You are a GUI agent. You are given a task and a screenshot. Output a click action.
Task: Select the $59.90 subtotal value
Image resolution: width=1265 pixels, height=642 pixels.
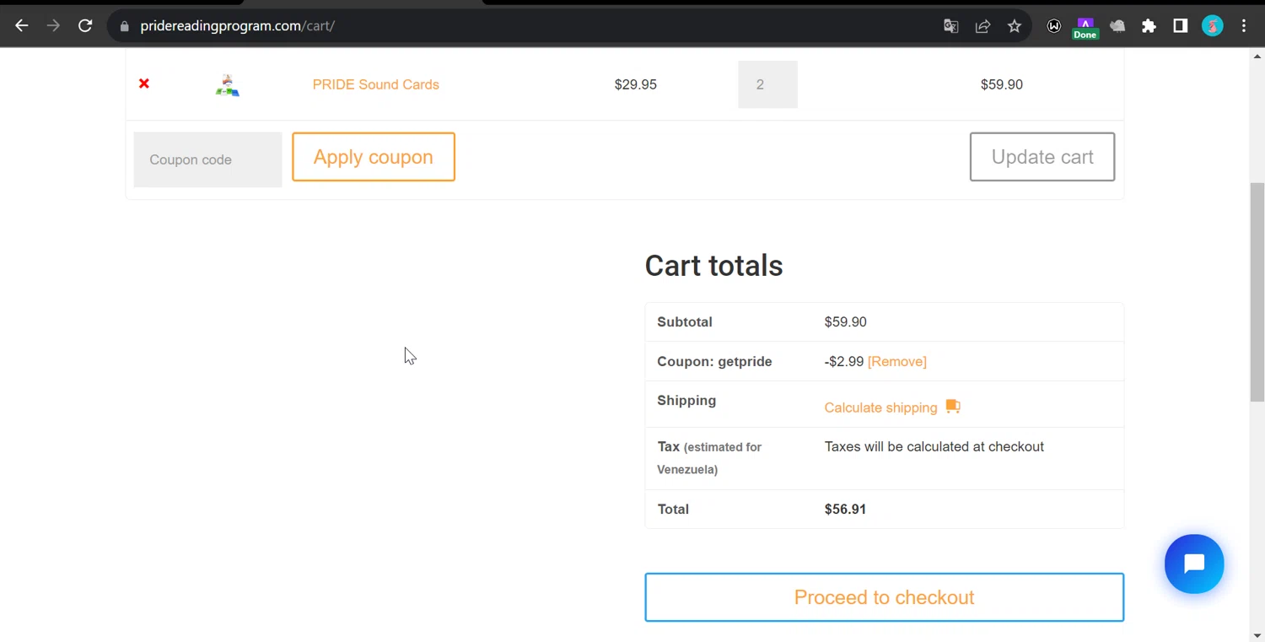[x=845, y=322]
